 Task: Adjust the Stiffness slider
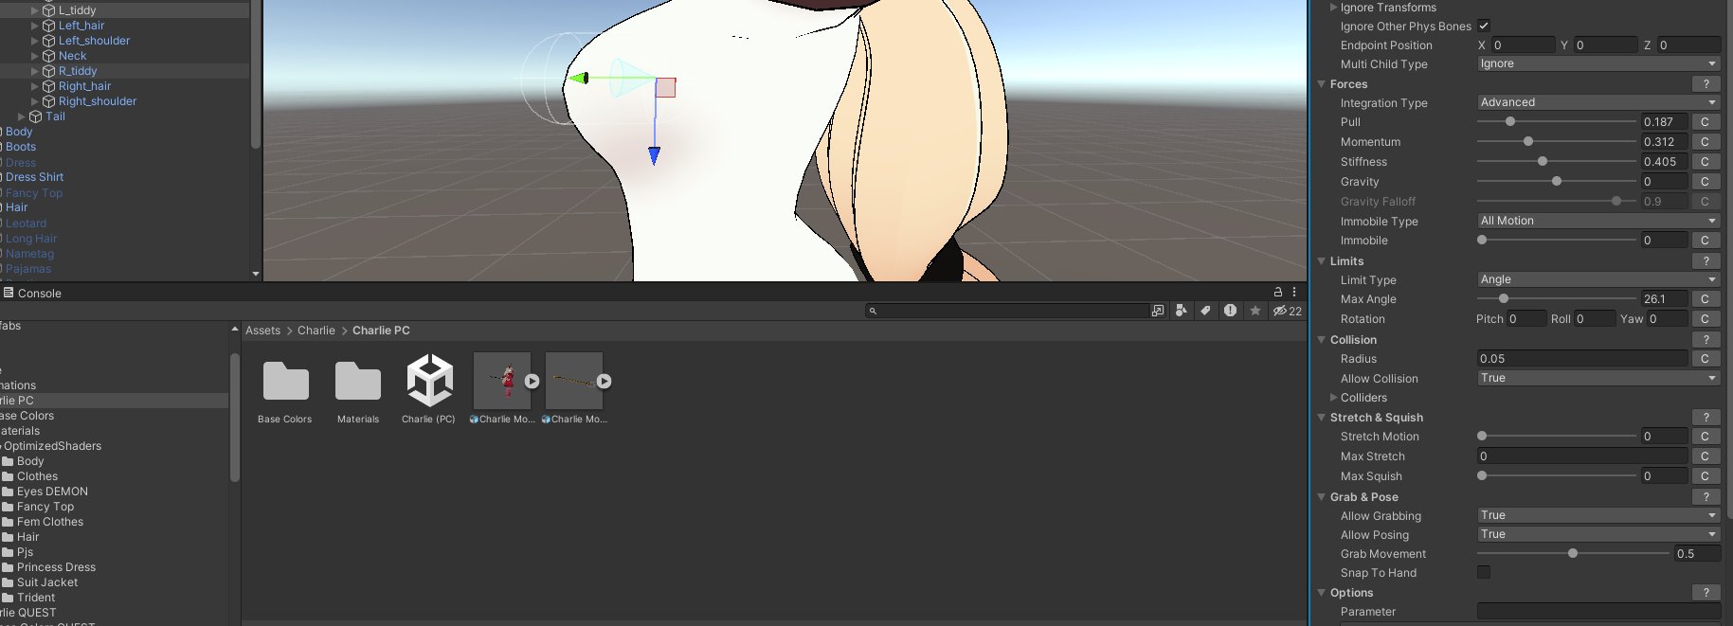pyautogui.click(x=1558, y=162)
